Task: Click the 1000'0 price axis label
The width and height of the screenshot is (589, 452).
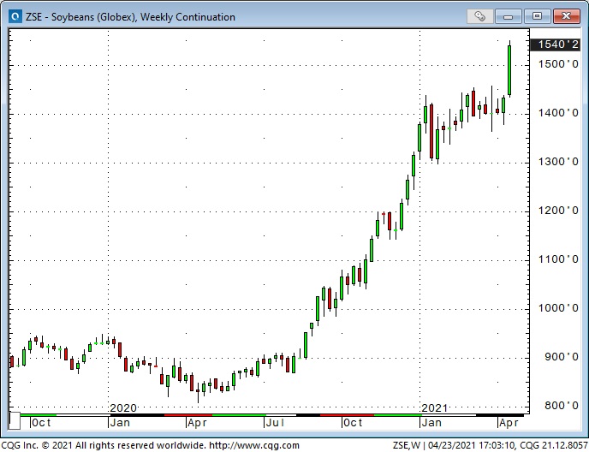Action: [558, 308]
